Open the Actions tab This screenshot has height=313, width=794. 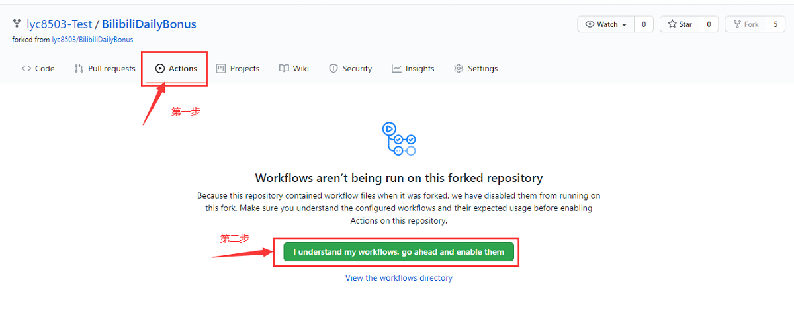[x=176, y=69]
